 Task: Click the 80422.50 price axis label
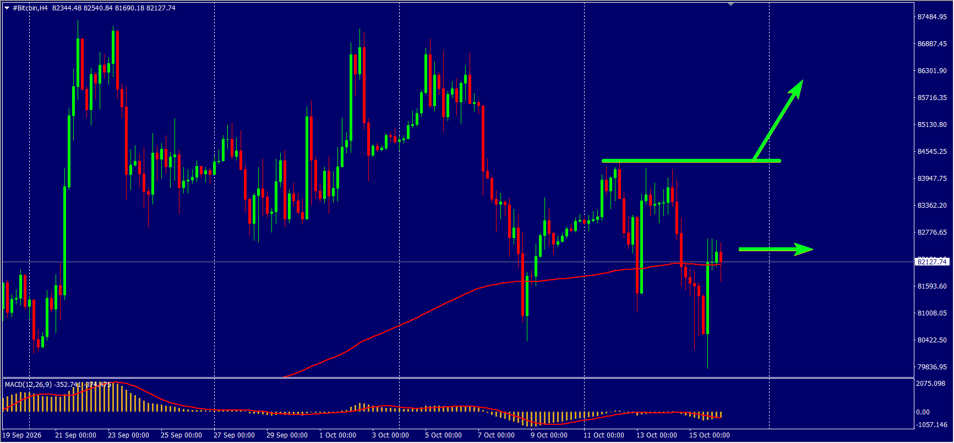(x=932, y=340)
